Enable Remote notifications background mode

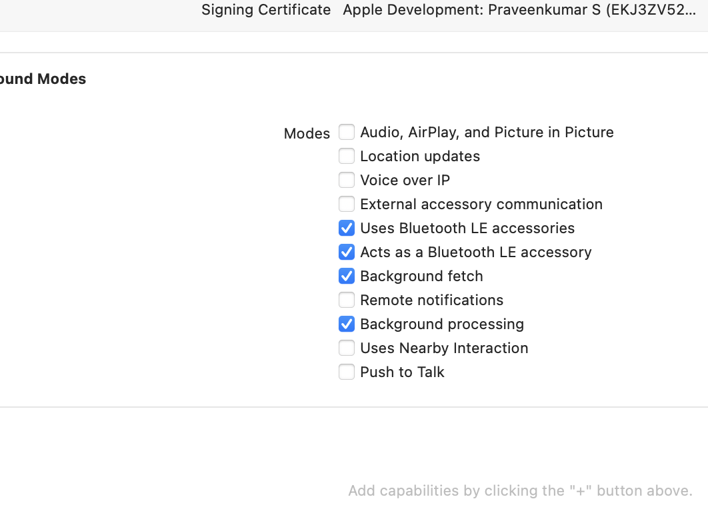tap(347, 300)
